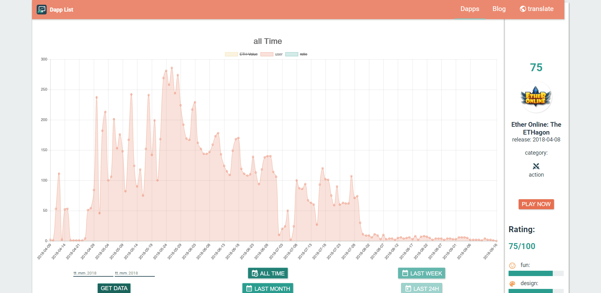Toggle the user series legend label

point(279,54)
